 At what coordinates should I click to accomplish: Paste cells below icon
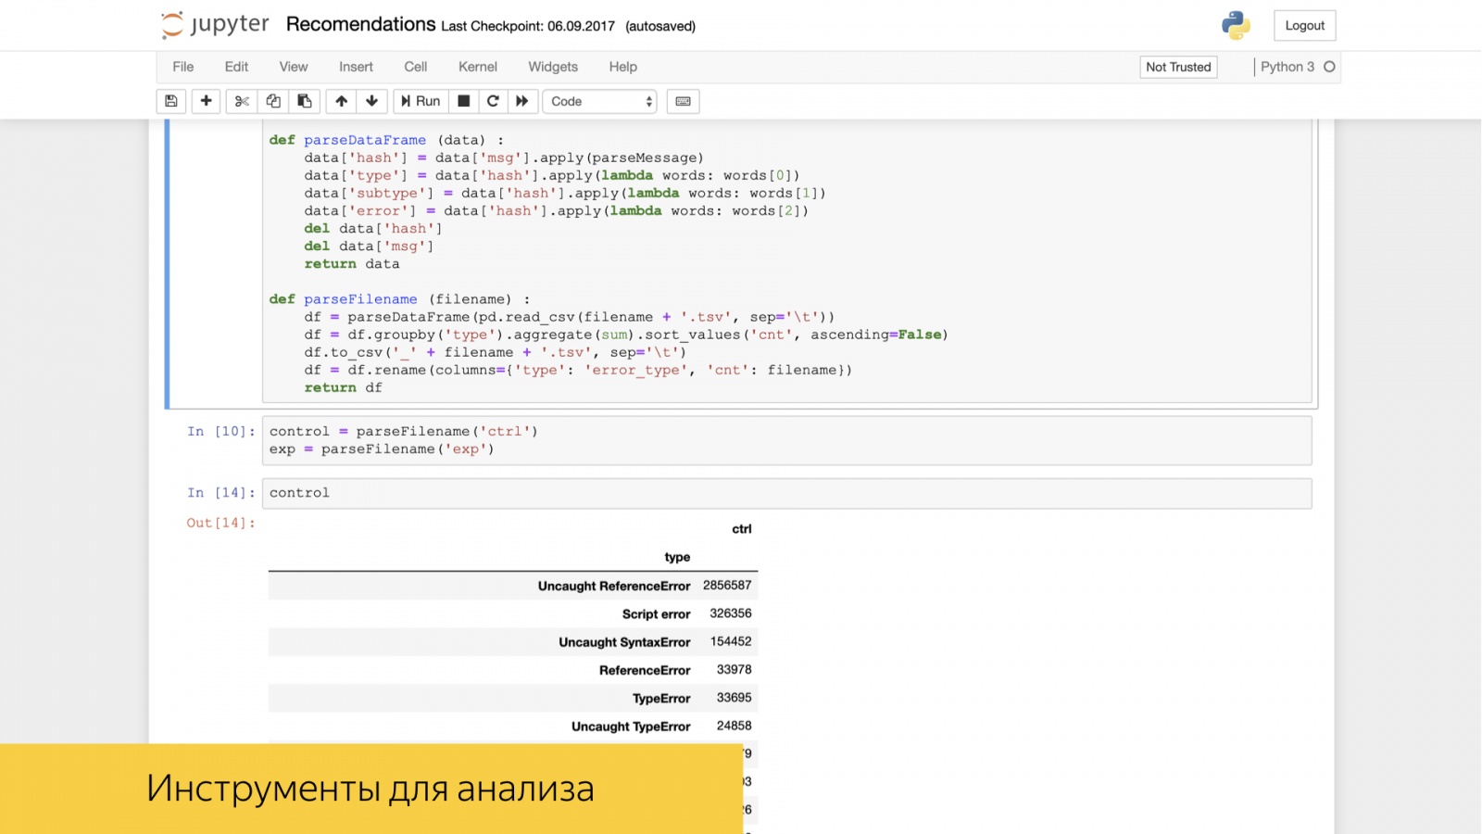pos(304,101)
